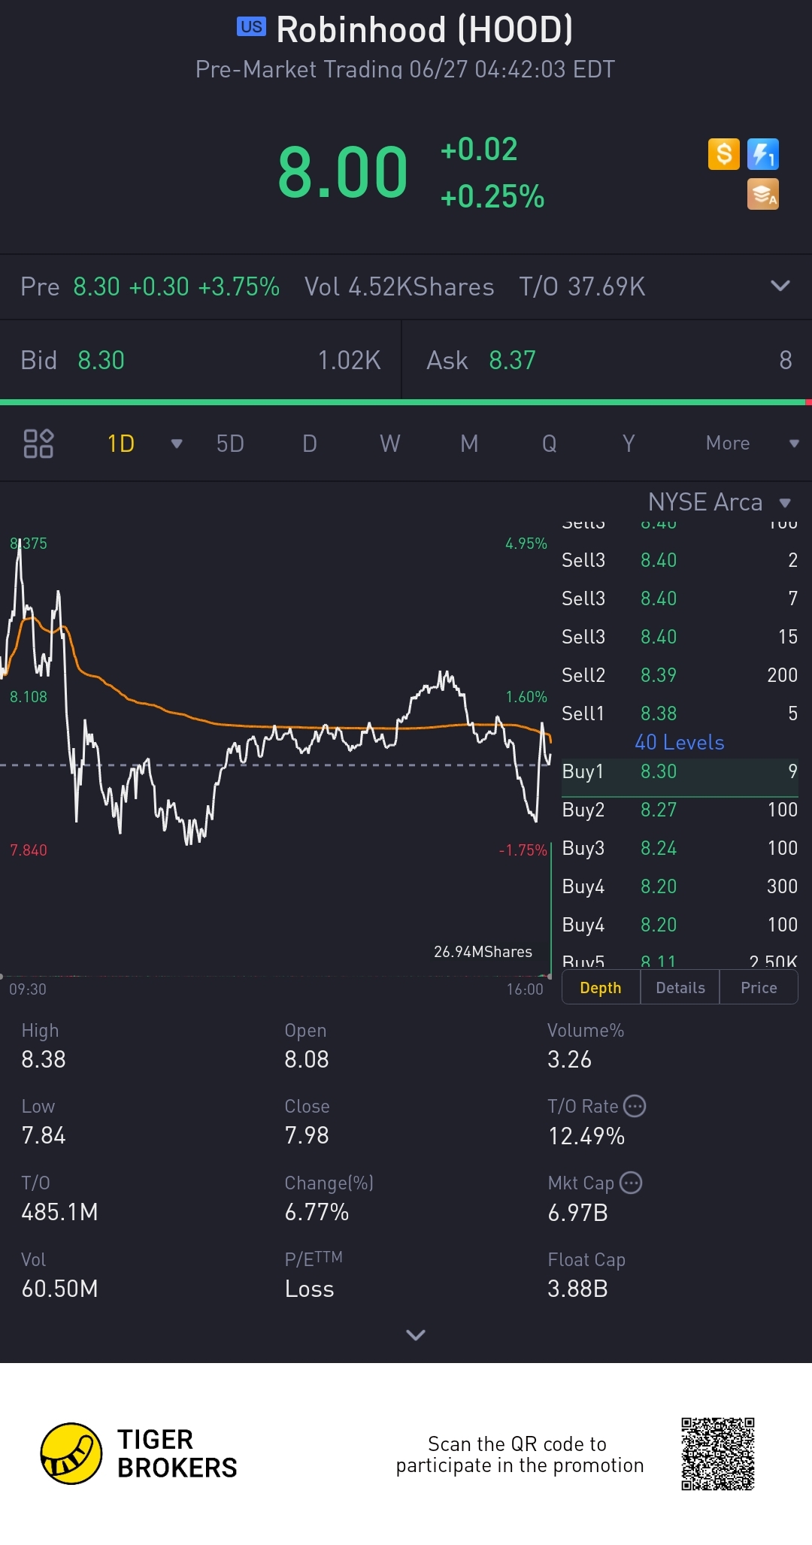Tap the Open 8.08 stat
Screen dimensions: 812x1545
[x=307, y=1046]
